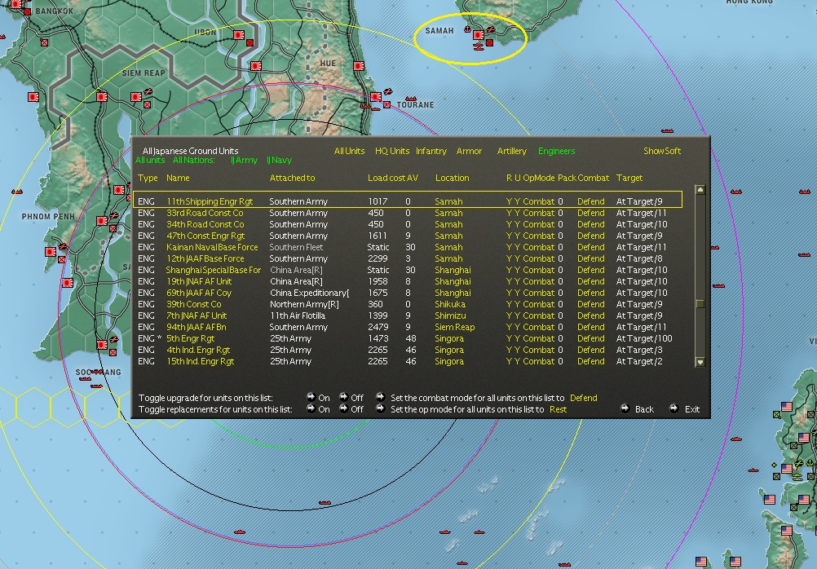Change the list-wide op mode value Rest
The image size is (817, 569).
[558, 409]
